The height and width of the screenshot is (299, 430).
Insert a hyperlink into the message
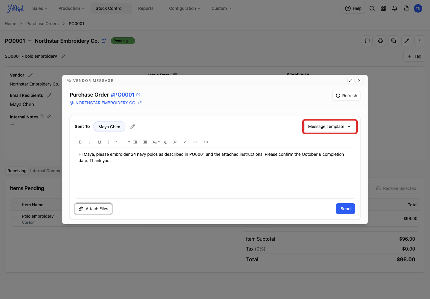(x=206, y=142)
